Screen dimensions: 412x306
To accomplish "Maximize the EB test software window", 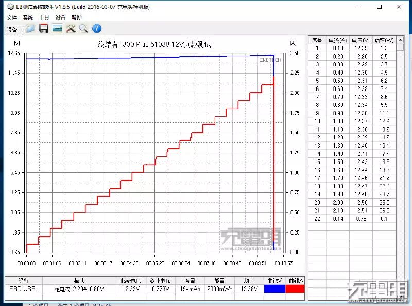I will pos(379,7).
